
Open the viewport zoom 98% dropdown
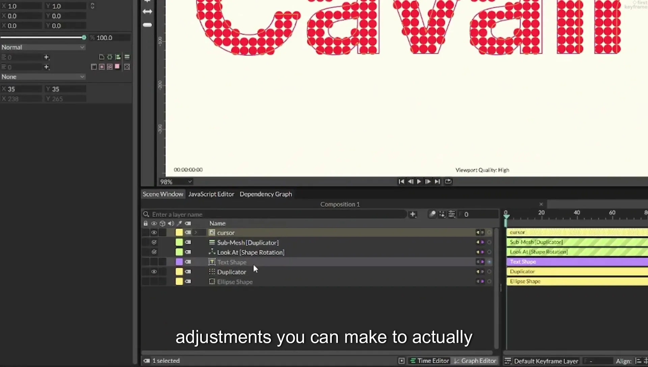(x=176, y=182)
